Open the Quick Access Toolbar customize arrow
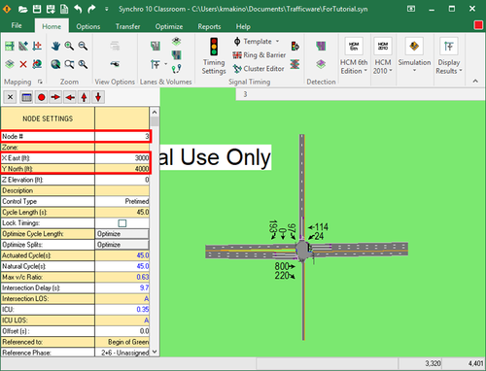This screenshot has height=371, width=486. [106, 9]
